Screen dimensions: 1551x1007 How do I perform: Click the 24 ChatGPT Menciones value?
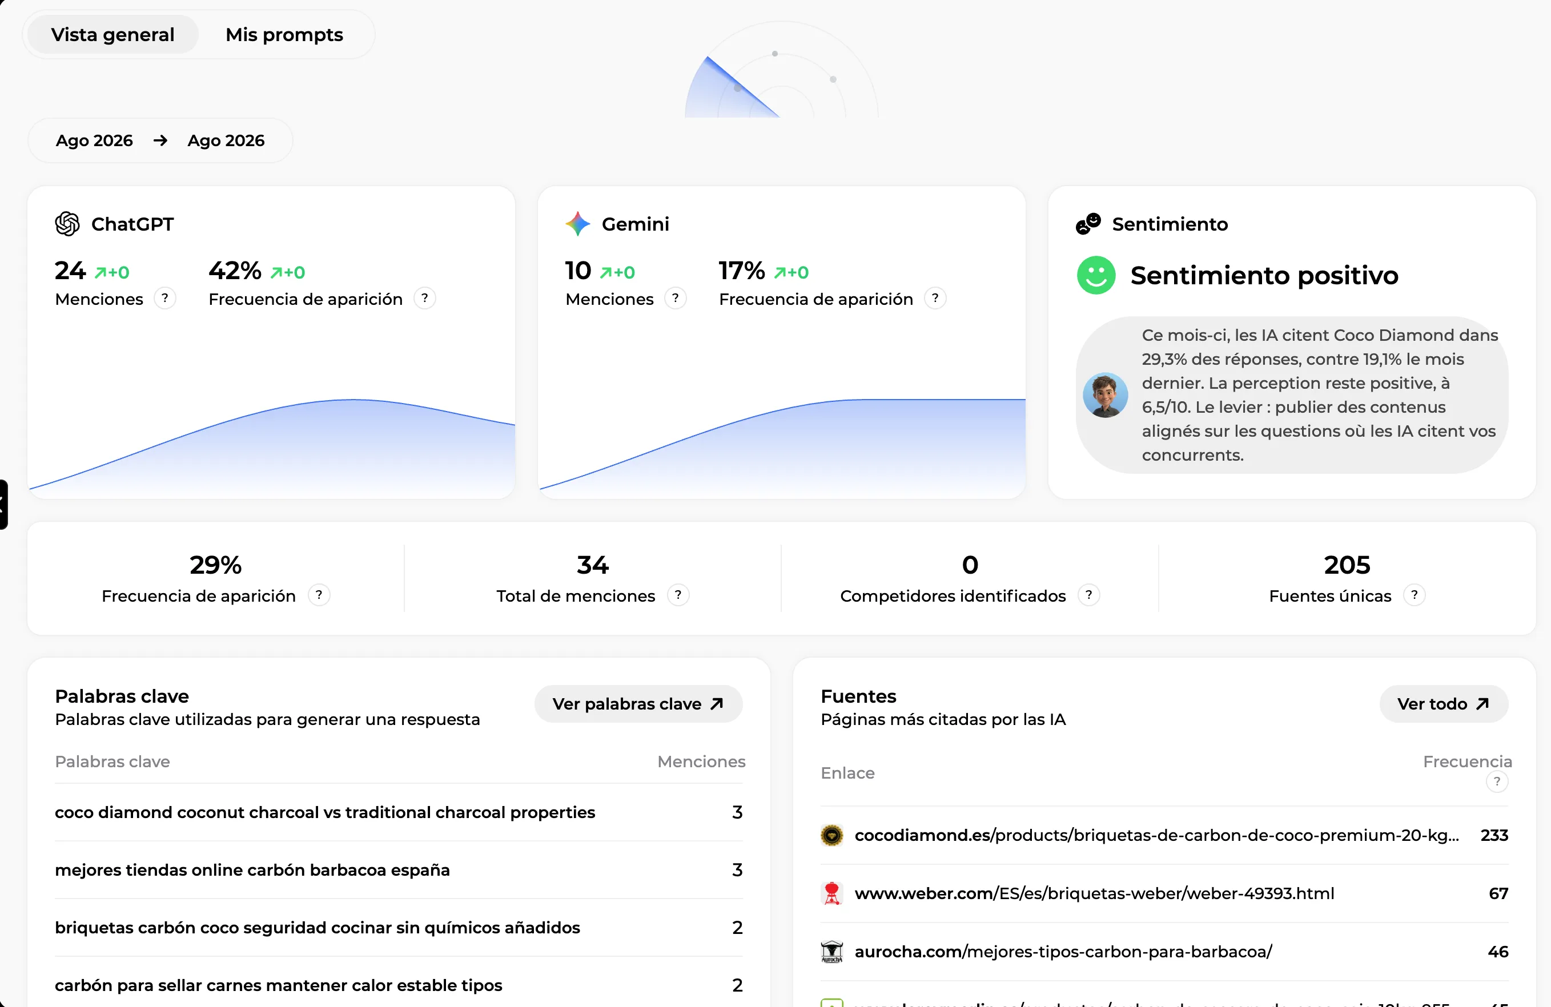point(70,271)
